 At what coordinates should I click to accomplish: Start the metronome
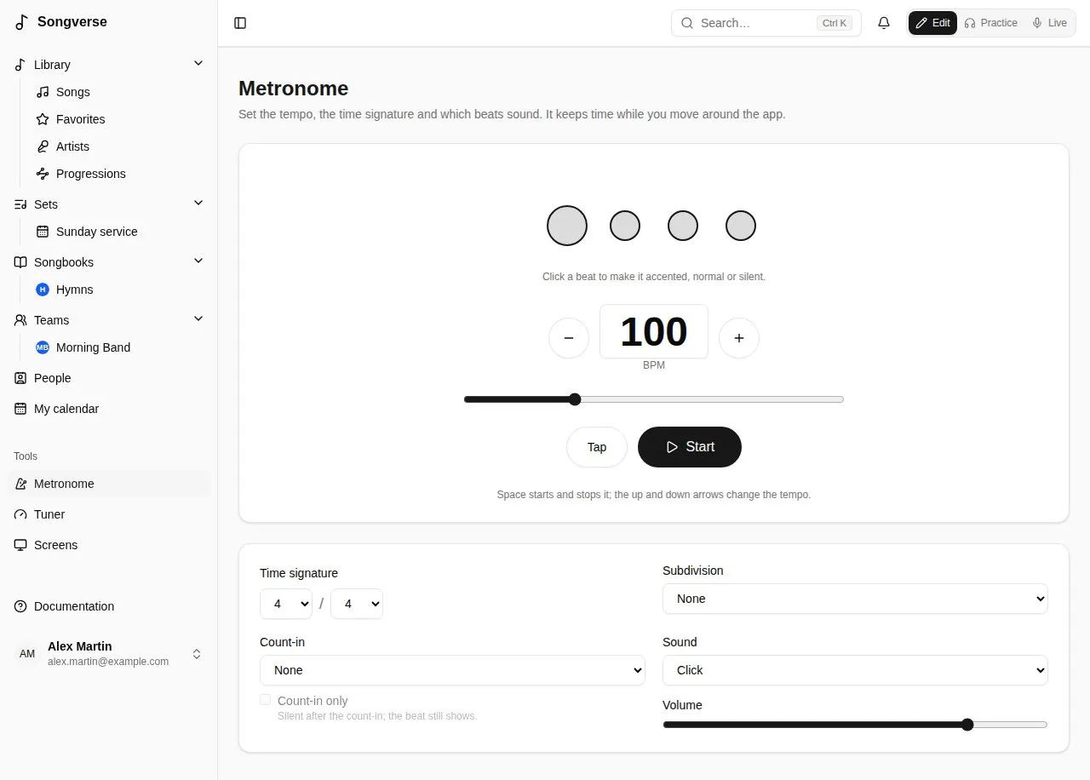pyautogui.click(x=690, y=447)
